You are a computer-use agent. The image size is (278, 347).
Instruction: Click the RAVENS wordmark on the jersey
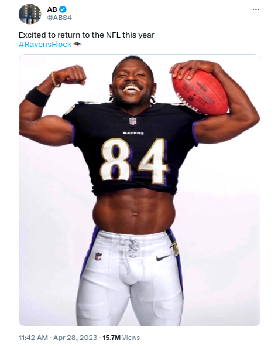tap(133, 133)
